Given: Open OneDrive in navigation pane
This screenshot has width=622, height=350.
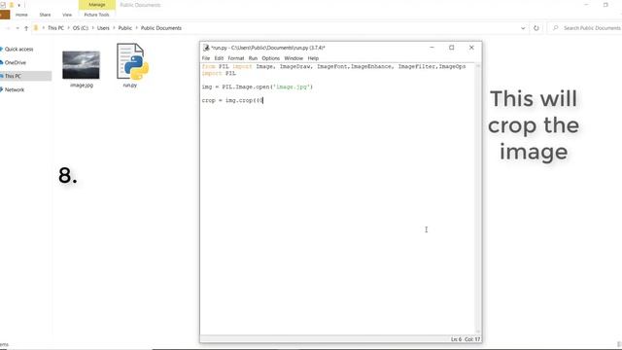Looking at the screenshot, I should point(16,62).
